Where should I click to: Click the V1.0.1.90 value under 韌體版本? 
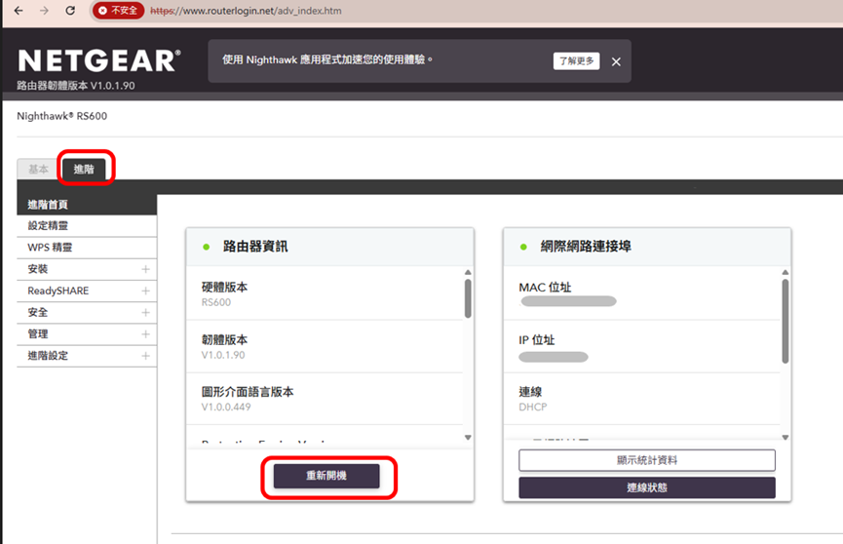coord(223,355)
